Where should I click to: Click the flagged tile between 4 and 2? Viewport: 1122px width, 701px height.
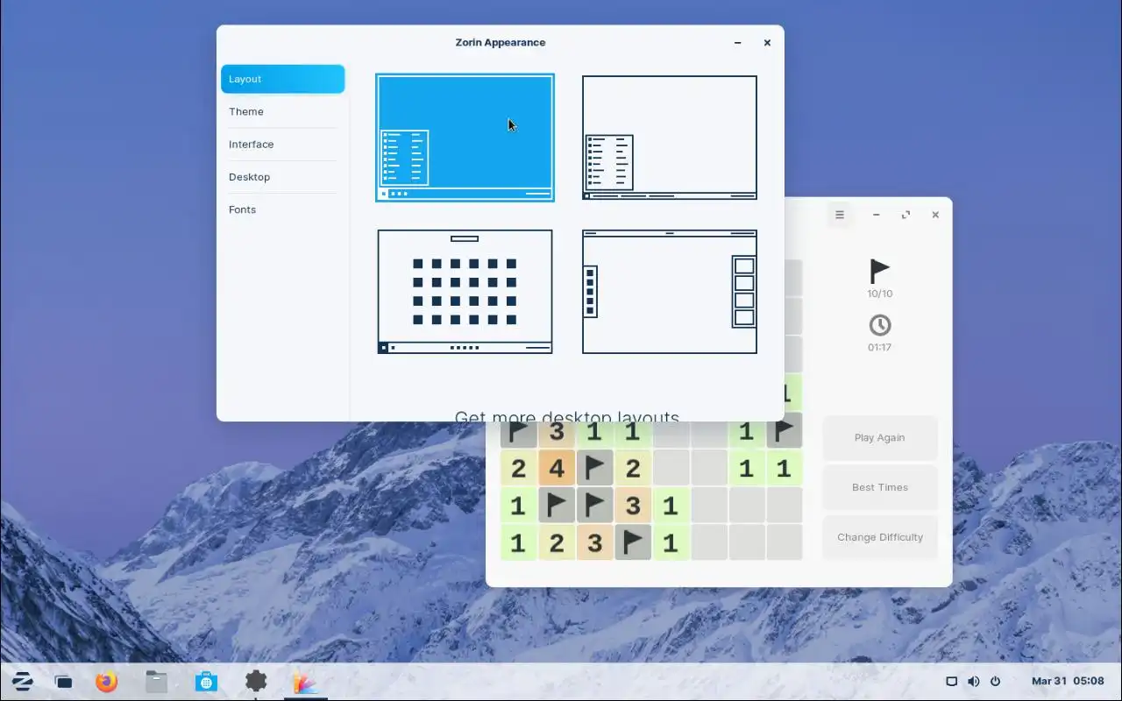pos(594,468)
